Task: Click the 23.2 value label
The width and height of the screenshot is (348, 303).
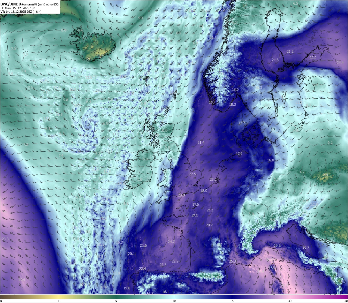Action: click(x=213, y=180)
